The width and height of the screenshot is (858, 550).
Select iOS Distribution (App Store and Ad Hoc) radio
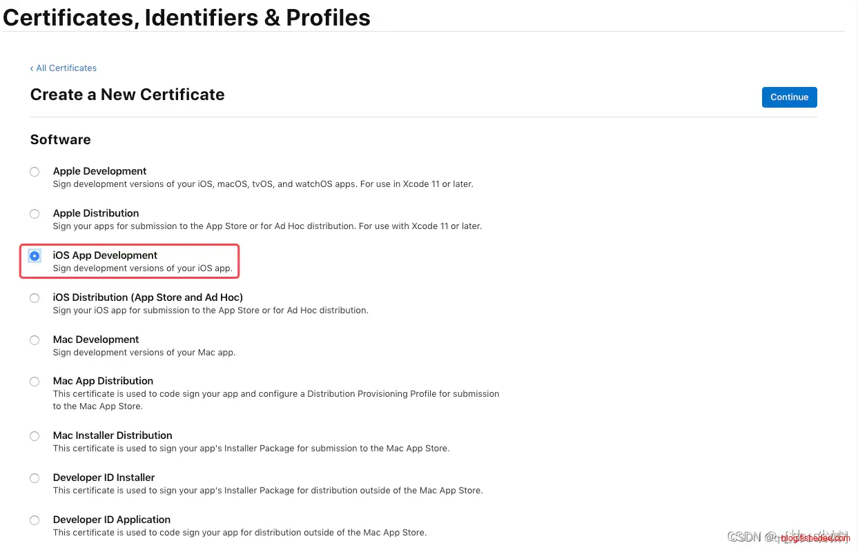35,298
